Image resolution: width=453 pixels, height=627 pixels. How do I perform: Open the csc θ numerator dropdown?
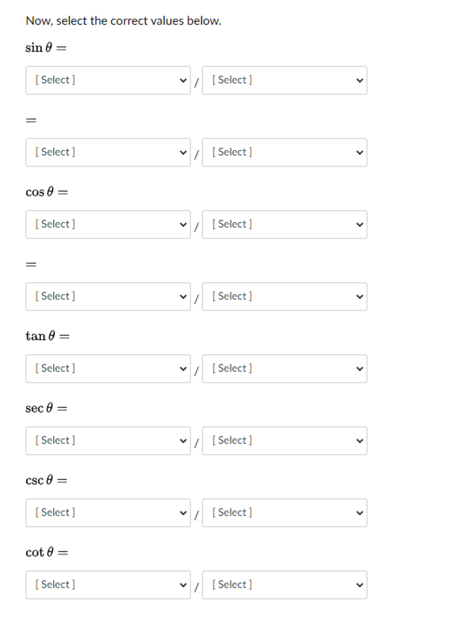[108, 513]
